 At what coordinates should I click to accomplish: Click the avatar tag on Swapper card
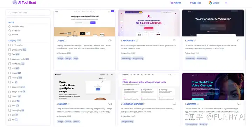(x=68, y=122)
